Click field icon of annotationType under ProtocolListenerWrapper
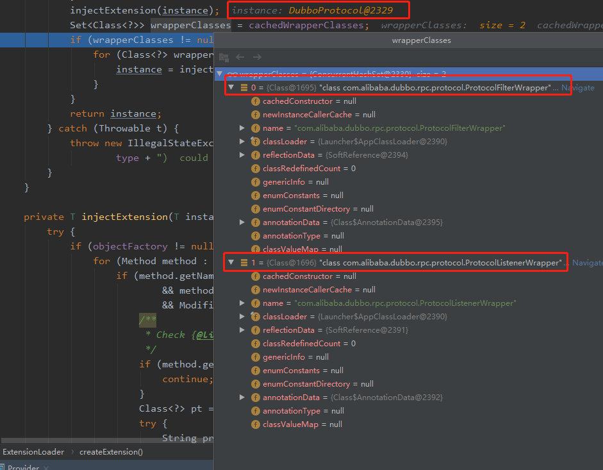Screen dimensions: 603x470 click(x=255, y=411)
